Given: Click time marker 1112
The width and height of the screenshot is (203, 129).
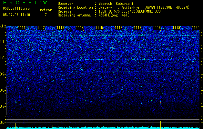Looking at the screenshot, I should [41, 28].
